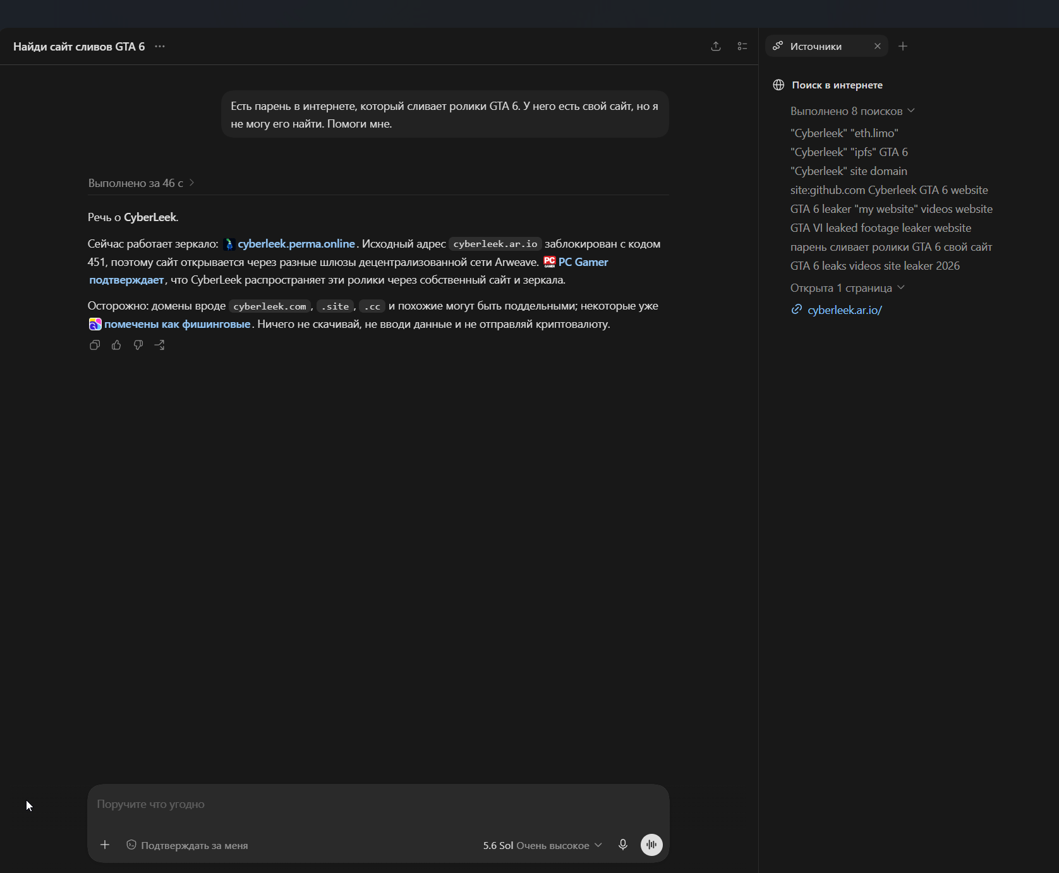
Task: Click the GTA 6 leaks videos site leaker 2026 query
Action: [x=875, y=266]
